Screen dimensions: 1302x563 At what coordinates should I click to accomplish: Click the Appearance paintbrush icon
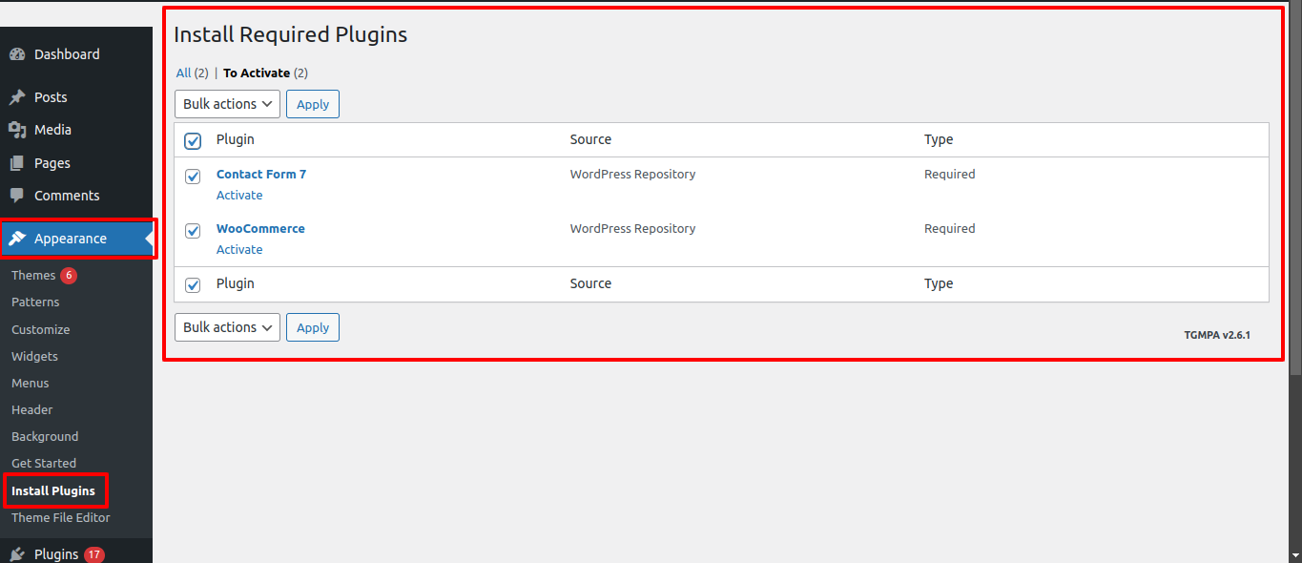pyautogui.click(x=17, y=239)
